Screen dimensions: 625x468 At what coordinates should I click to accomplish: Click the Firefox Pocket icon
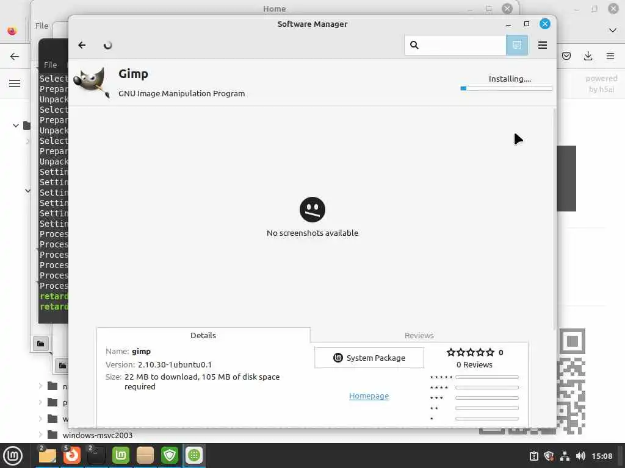pyautogui.click(x=566, y=56)
